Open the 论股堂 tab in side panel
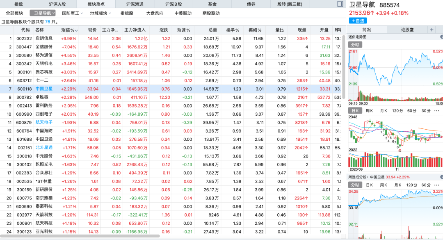 (407, 30)
